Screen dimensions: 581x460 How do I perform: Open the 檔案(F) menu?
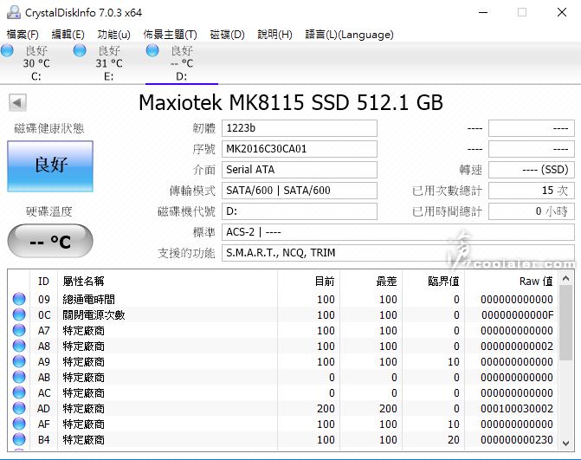(x=23, y=35)
